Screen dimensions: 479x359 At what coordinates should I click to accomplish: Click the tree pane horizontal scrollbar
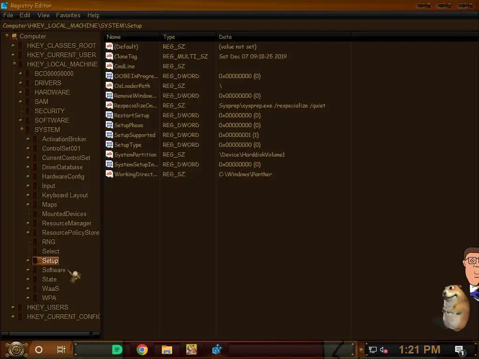pyautogui.click(x=50, y=334)
